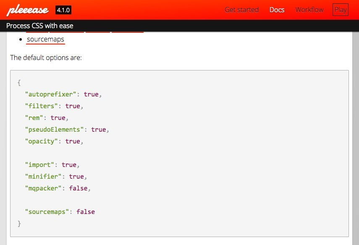This screenshot has width=359, height=245.
Task: Open the sourcemaps documentation link
Action: tap(45, 39)
